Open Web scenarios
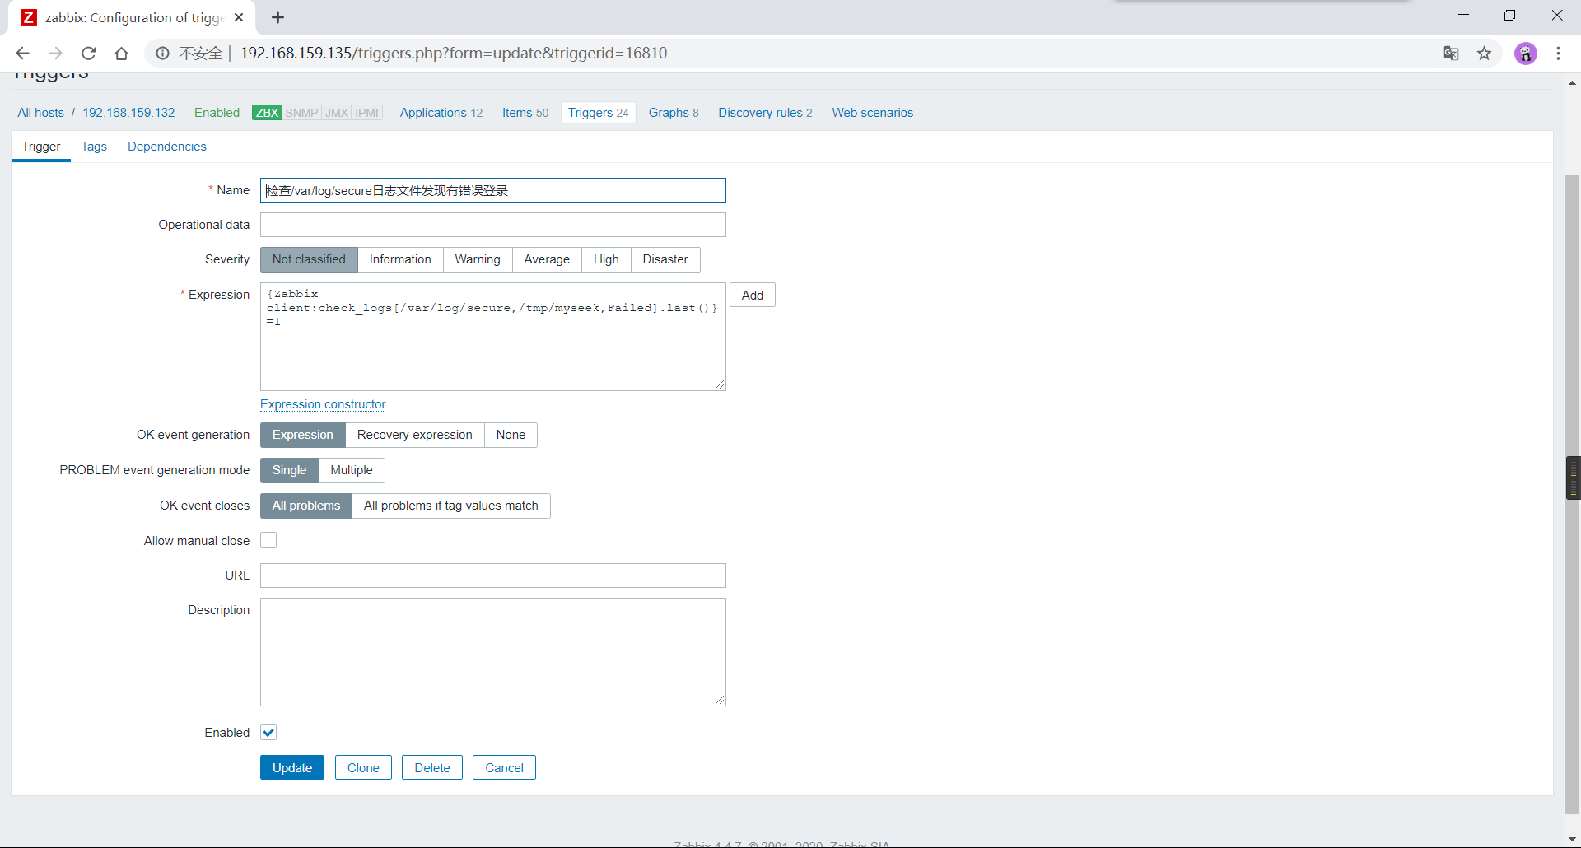The image size is (1581, 848). pos(873,113)
